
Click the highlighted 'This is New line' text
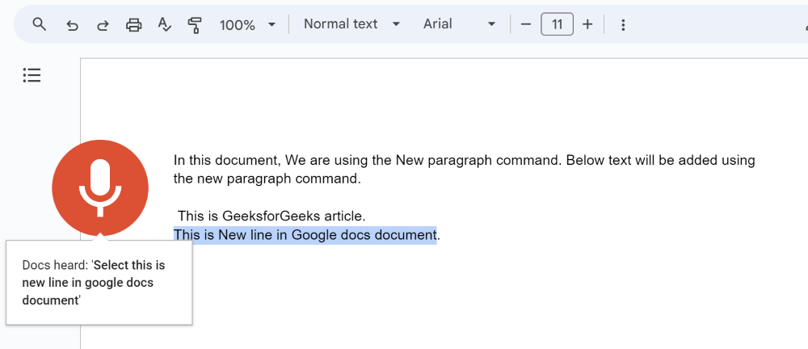pos(305,235)
